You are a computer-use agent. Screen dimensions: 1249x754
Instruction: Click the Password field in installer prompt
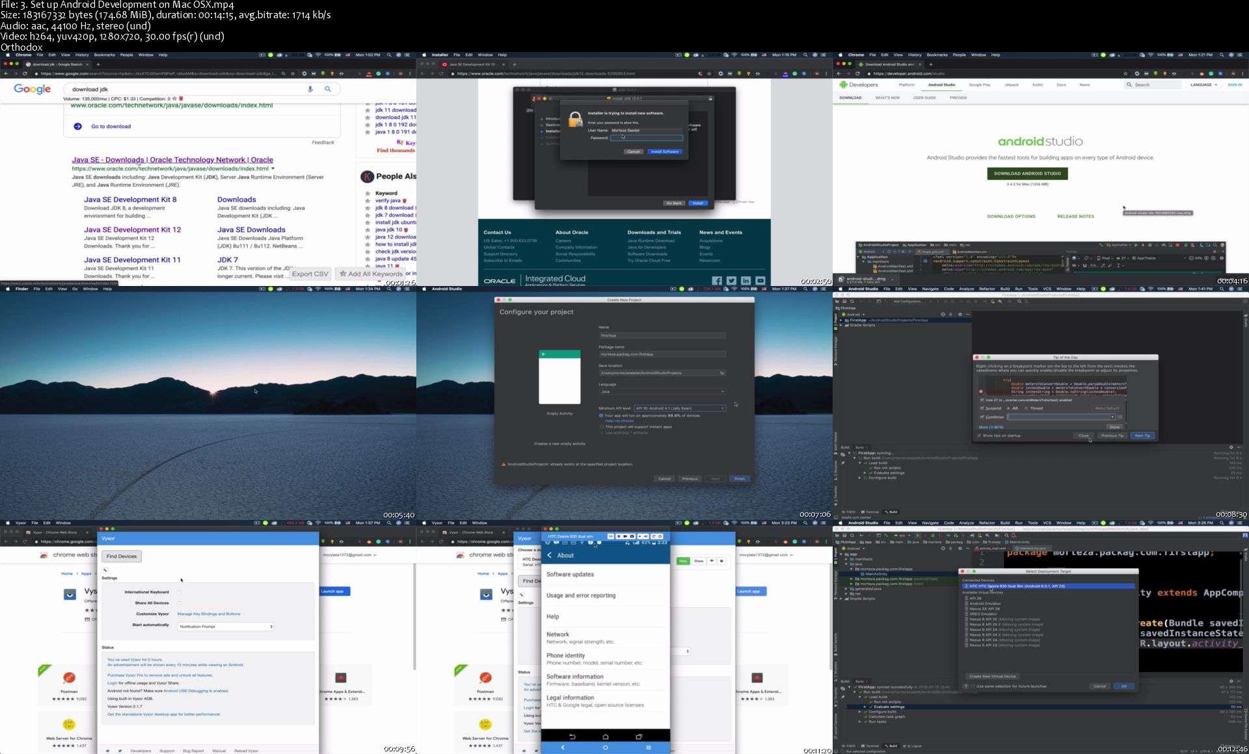646,138
